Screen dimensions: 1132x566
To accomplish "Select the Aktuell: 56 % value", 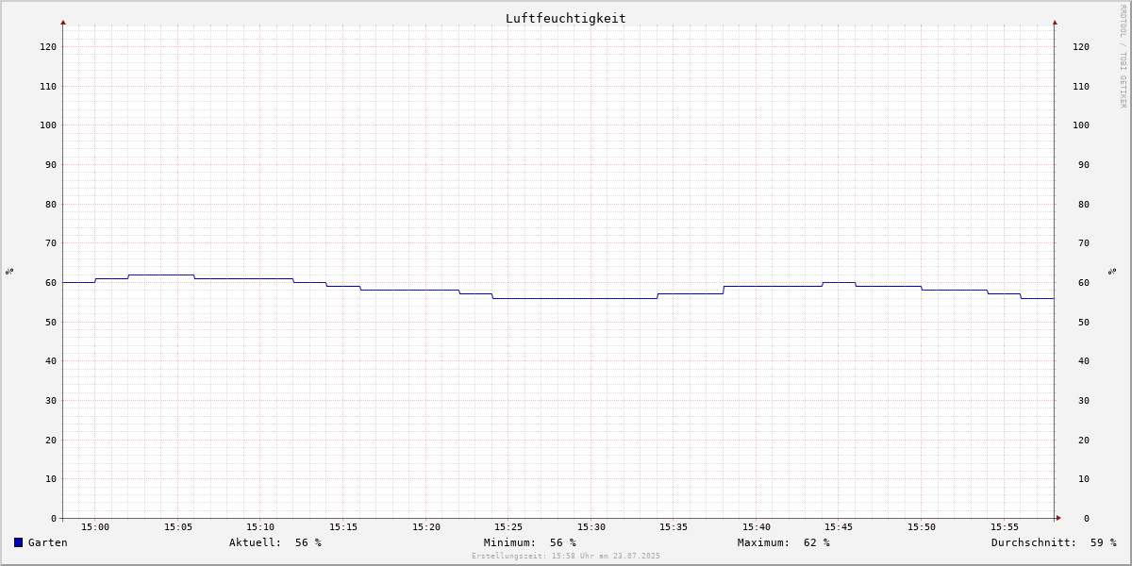I will [275, 542].
